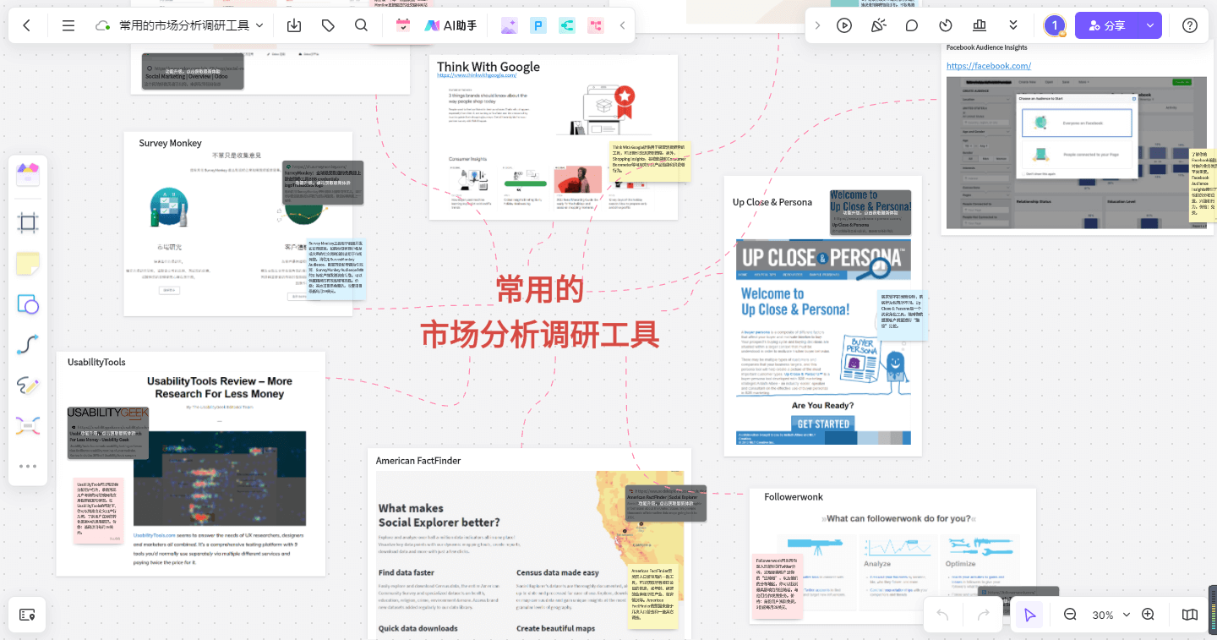Select the frame tool in sidebar

[x=28, y=223]
